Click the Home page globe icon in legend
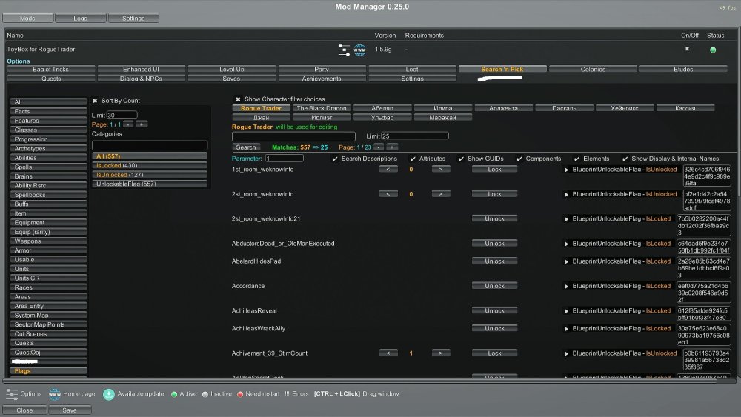Viewport: 741px width, 417px height. coord(54,394)
